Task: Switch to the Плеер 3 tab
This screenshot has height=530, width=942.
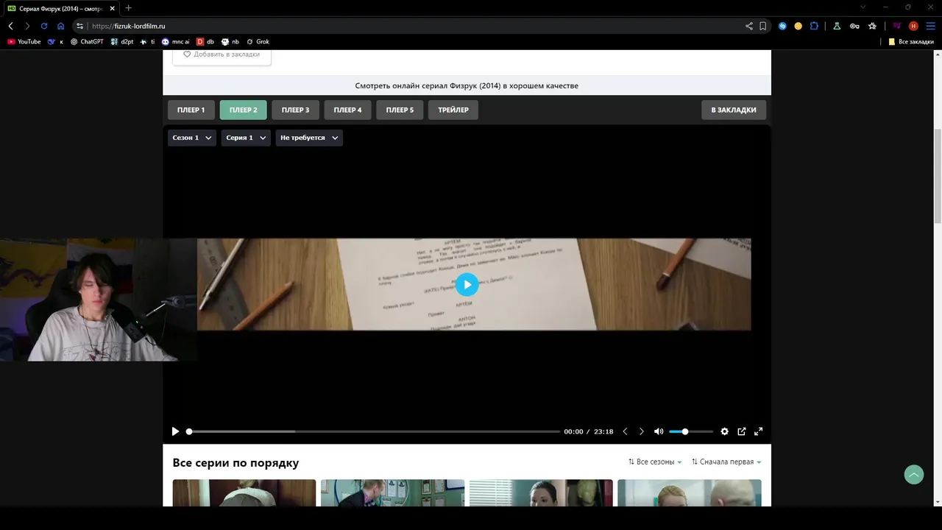Action: point(296,110)
